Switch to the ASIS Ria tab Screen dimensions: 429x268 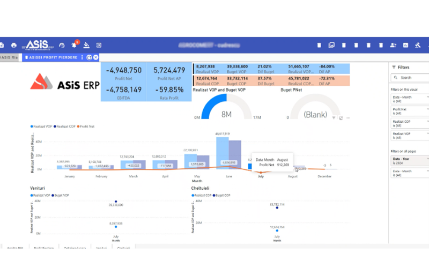pos(9,57)
